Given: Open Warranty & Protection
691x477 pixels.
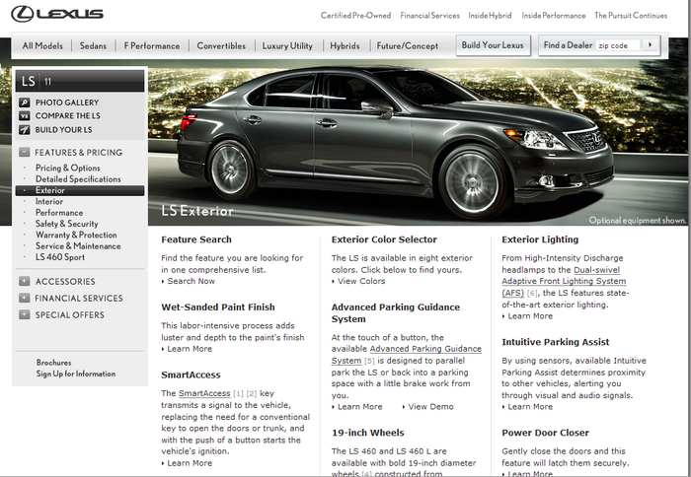Looking at the screenshot, I should (x=76, y=235).
